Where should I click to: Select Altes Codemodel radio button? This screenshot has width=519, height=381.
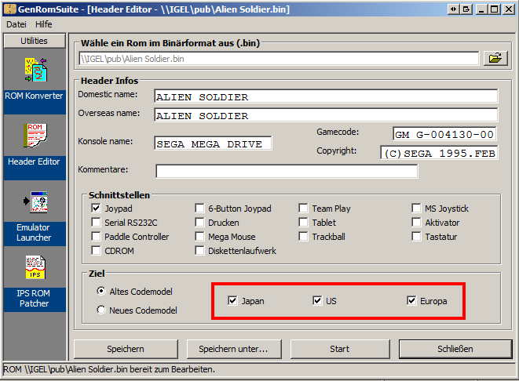pyautogui.click(x=101, y=291)
